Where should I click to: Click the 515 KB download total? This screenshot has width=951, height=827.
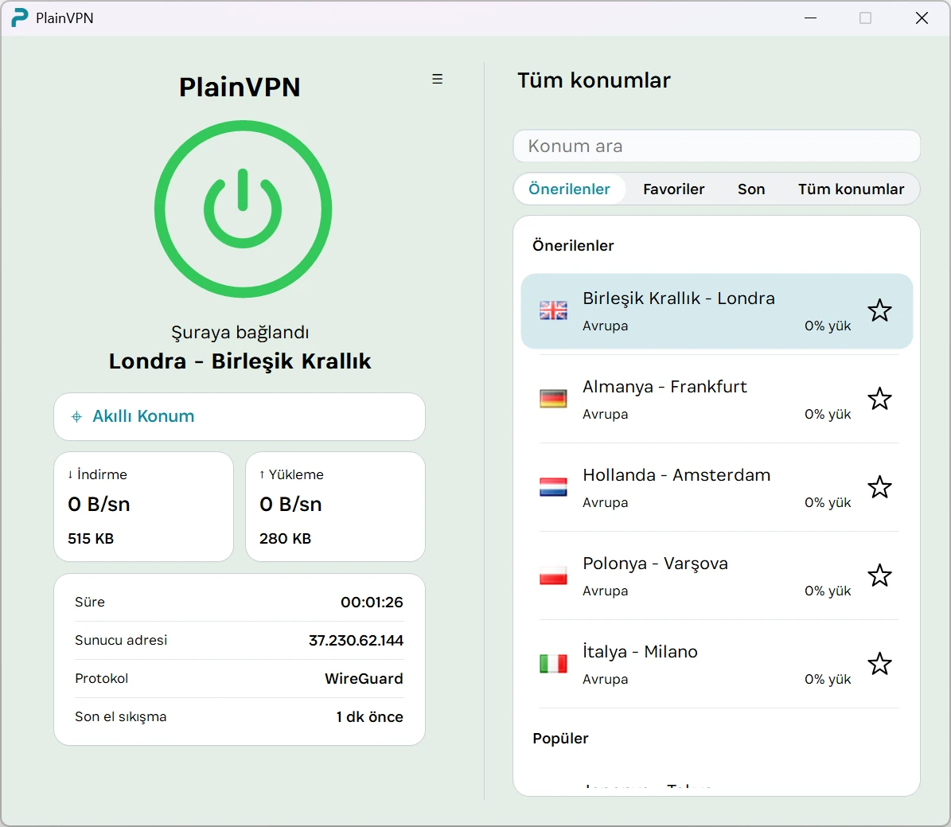pyautogui.click(x=91, y=539)
